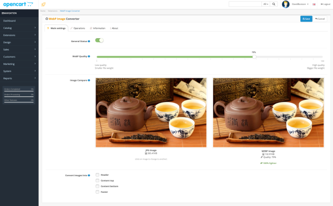Click the green filled part of quality slider
The height and width of the screenshot is (206, 333).
coord(175,57)
